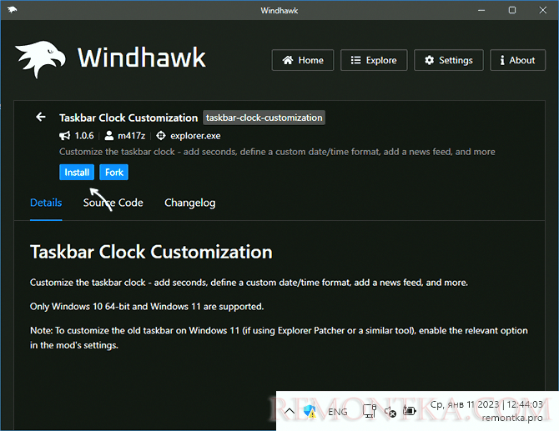Open Windhawk Settings

pyautogui.click(x=449, y=60)
